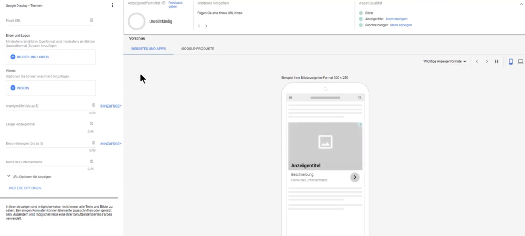This screenshot has width=525, height=236.
Task: Show the next ad format preview
Action: 487,61
